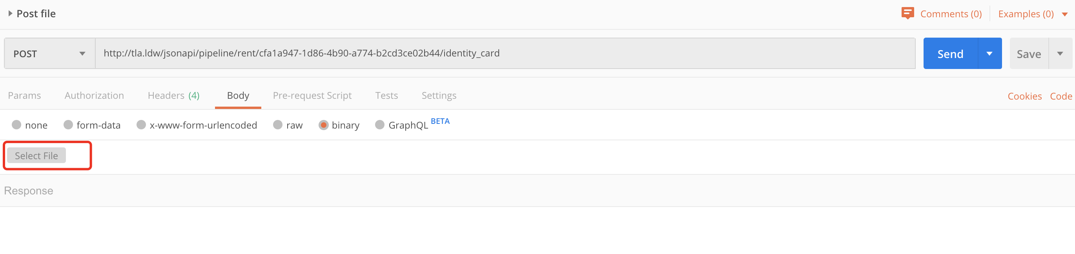
Task: Switch to the Headers (4) tab
Action: click(x=173, y=96)
